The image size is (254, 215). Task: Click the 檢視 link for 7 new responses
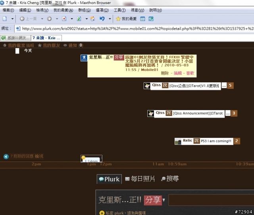(39, 156)
